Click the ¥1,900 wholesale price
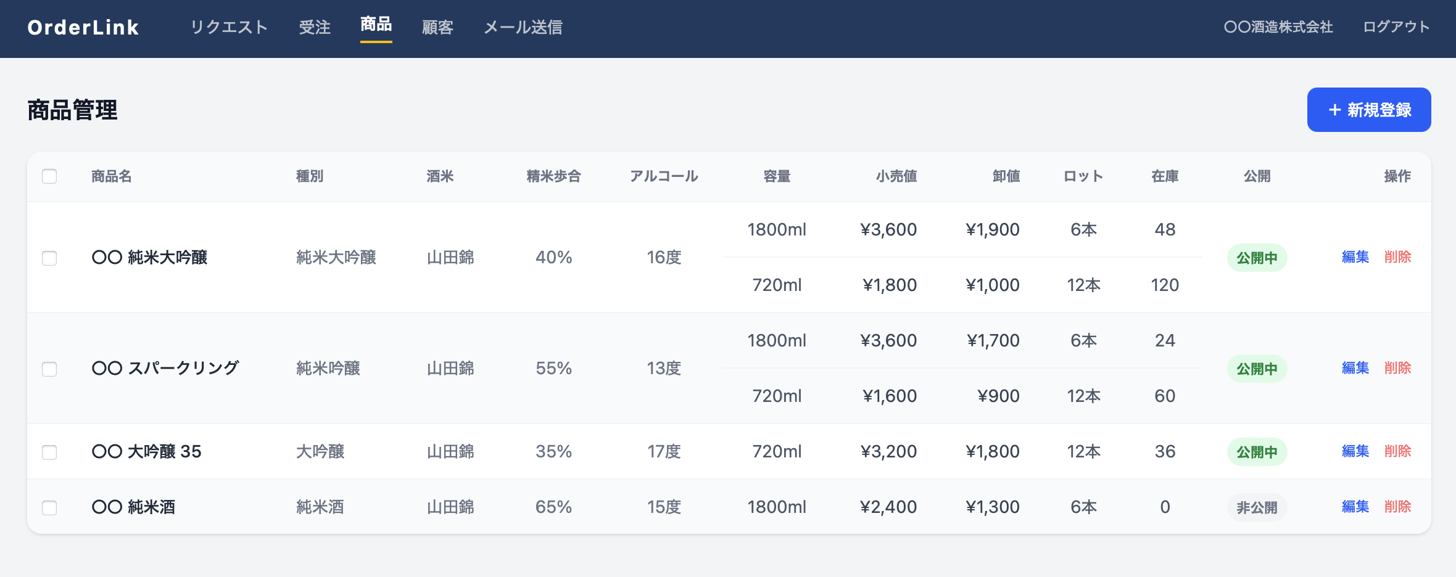The image size is (1456, 577). (993, 229)
